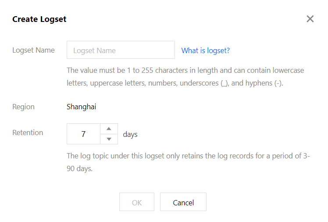Increase retention days with up arrow
This screenshot has height=222, width=328.
109,129
